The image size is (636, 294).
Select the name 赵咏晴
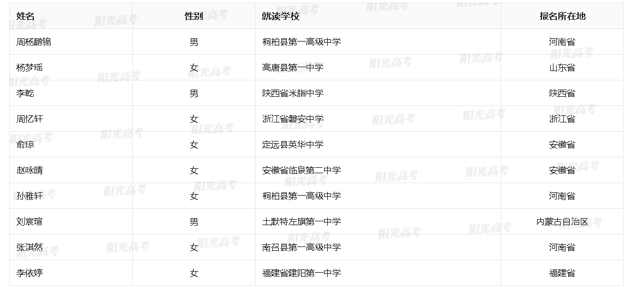pos(29,170)
